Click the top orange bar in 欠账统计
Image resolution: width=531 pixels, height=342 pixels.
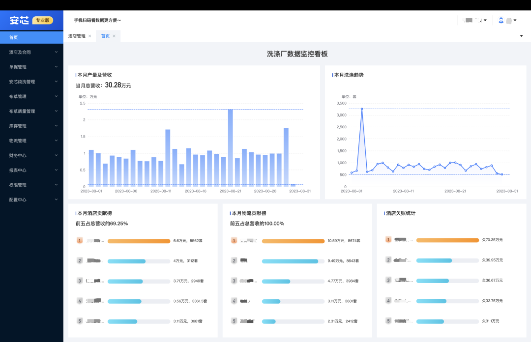click(447, 240)
